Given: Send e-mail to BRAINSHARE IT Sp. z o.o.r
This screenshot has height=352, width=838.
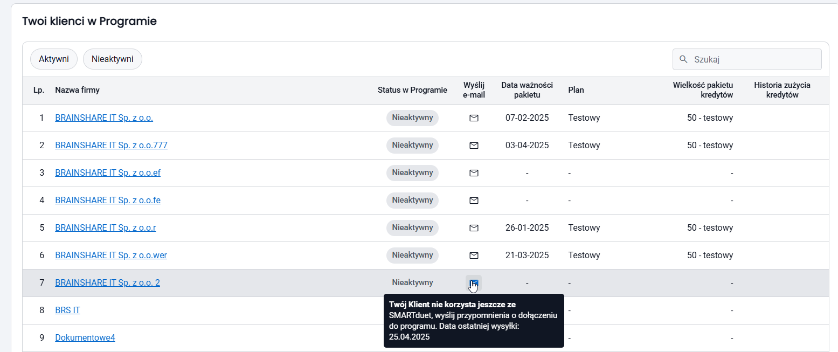Looking at the screenshot, I should [474, 228].
